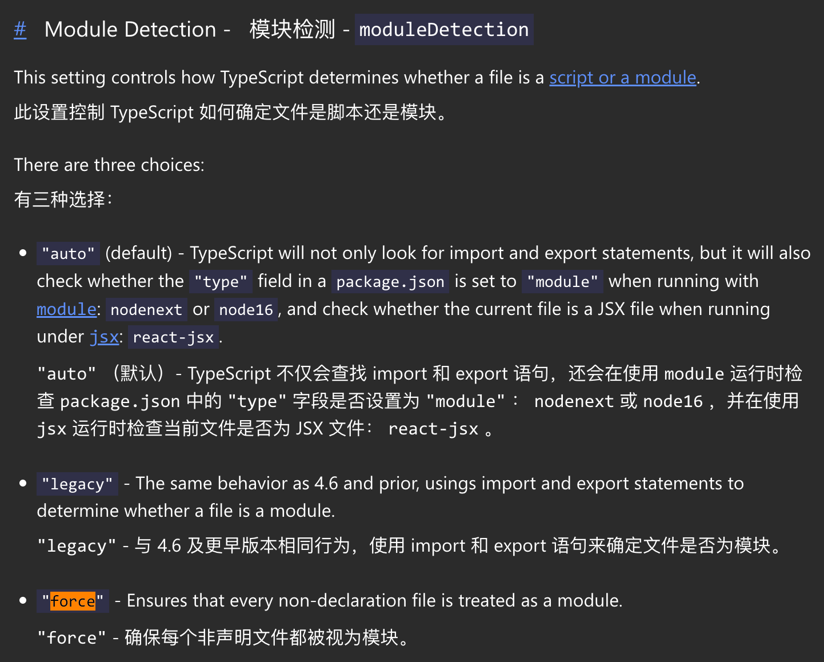Viewport: 824px width, 662px height.
Task: Open the "jsx" compiler option link
Action: click(104, 337)
